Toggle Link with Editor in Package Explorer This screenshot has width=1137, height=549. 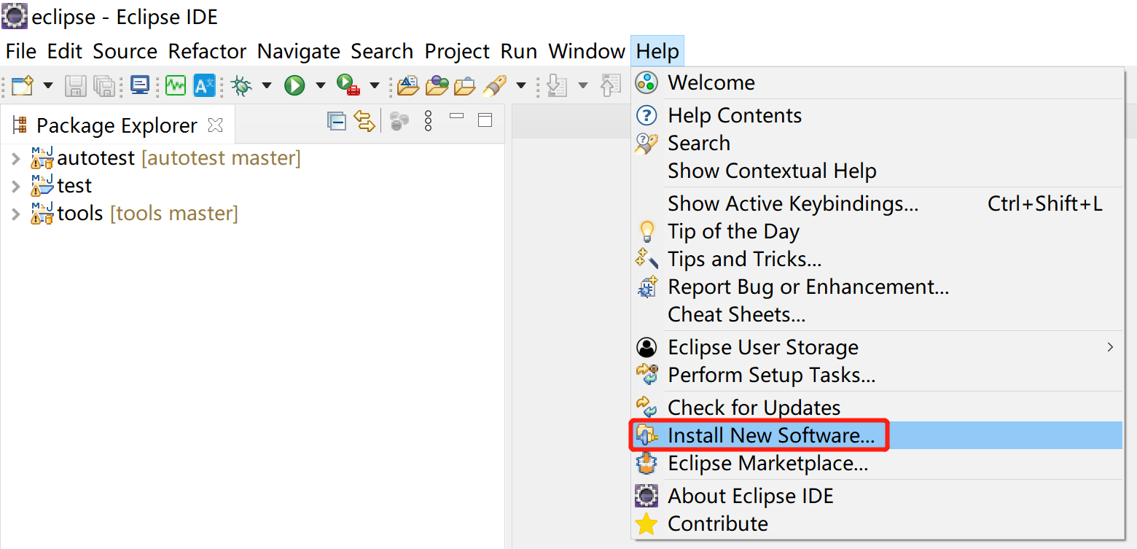click(x=364, y=120)
